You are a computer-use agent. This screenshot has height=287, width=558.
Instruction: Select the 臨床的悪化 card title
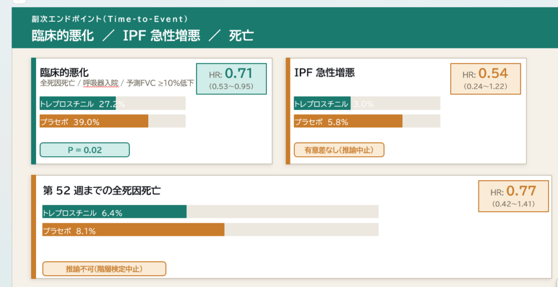(64, 72)
